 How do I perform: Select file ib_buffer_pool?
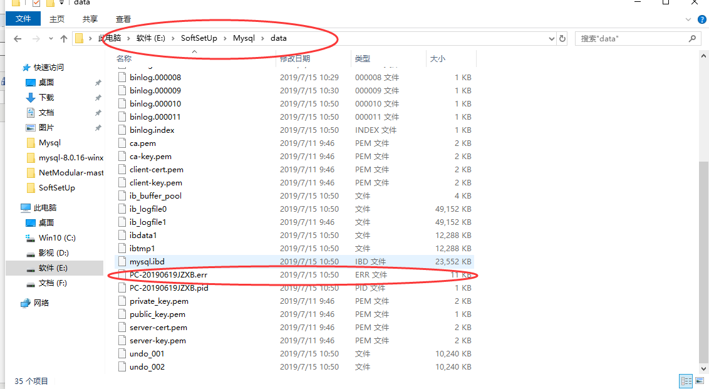tap(155, 196)
